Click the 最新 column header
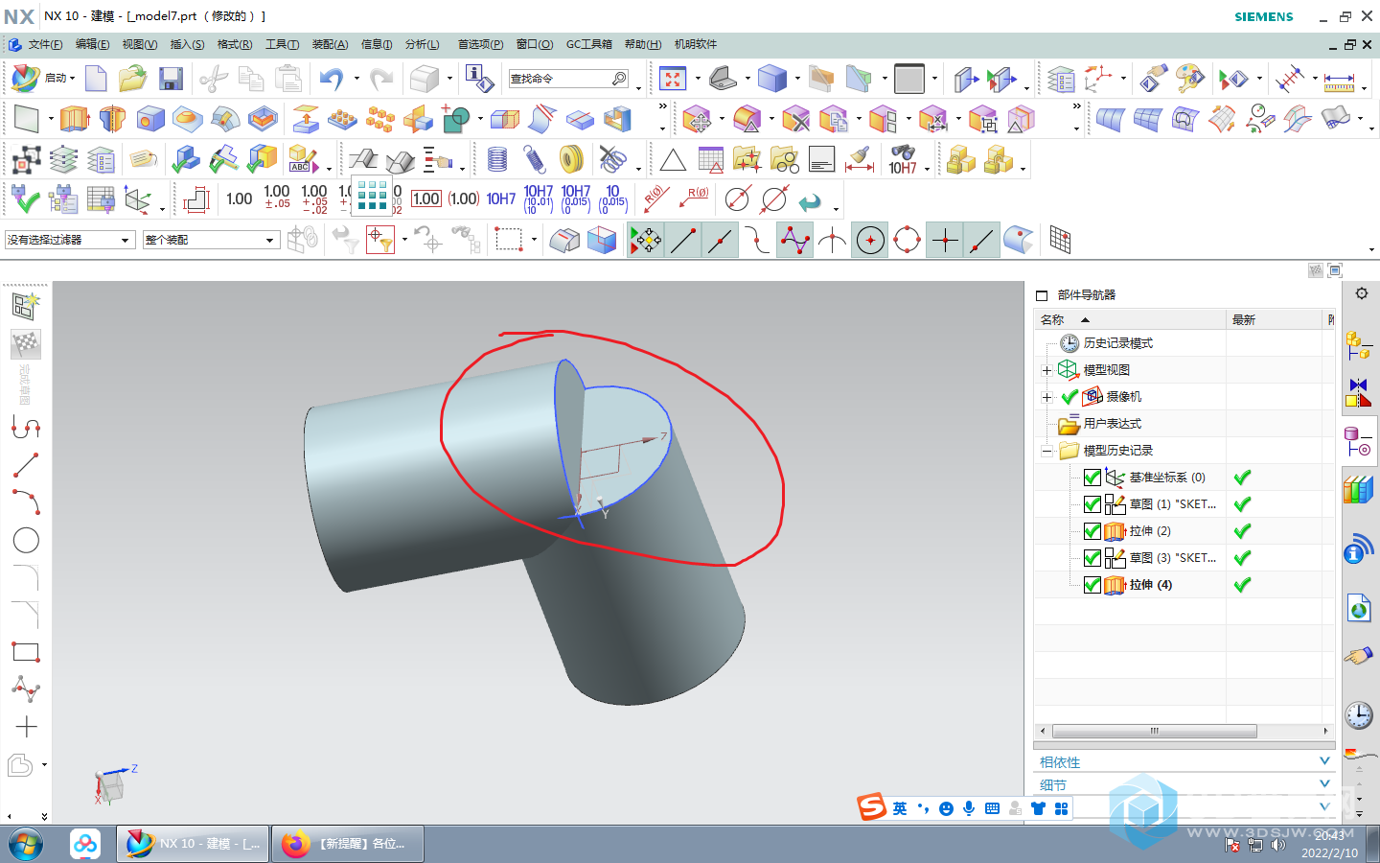 tap(1276, 319)
